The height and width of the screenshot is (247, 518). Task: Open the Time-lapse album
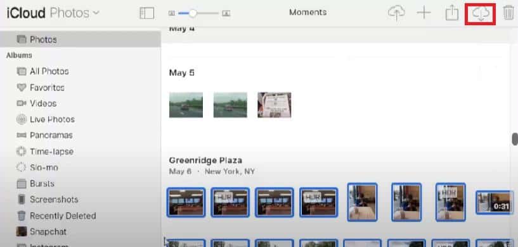point(51,152)
